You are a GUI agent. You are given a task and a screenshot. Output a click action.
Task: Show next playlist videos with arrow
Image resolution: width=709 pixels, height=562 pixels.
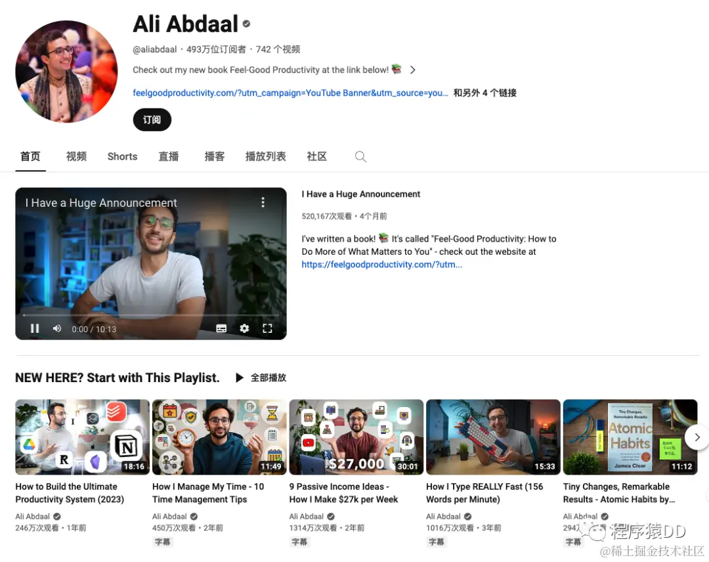pos(697,437)
